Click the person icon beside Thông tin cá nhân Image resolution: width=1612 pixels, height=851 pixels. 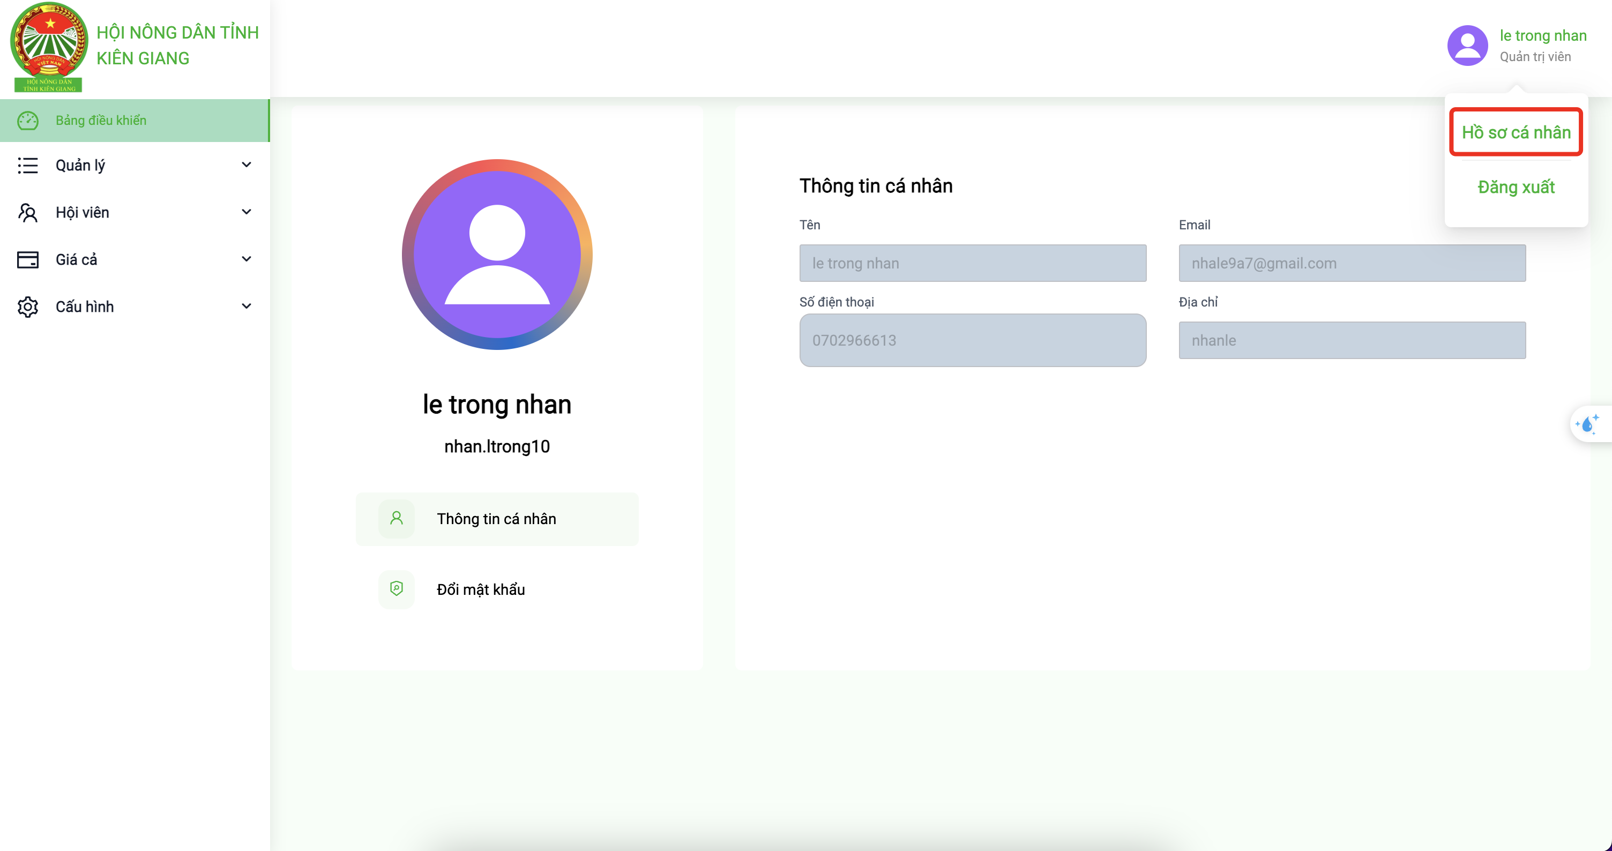pyautogui.click(x=396, y=518)
